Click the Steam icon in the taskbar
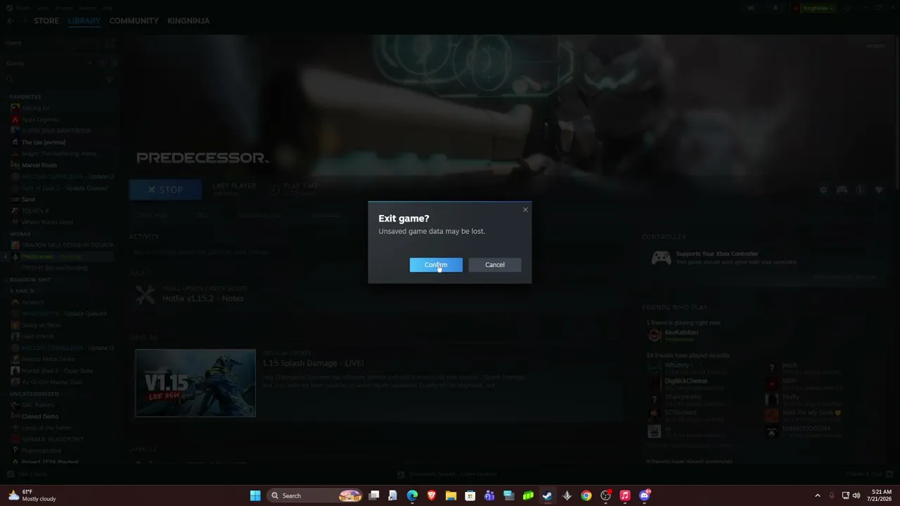Screen dimensions: 900x506 547,495
